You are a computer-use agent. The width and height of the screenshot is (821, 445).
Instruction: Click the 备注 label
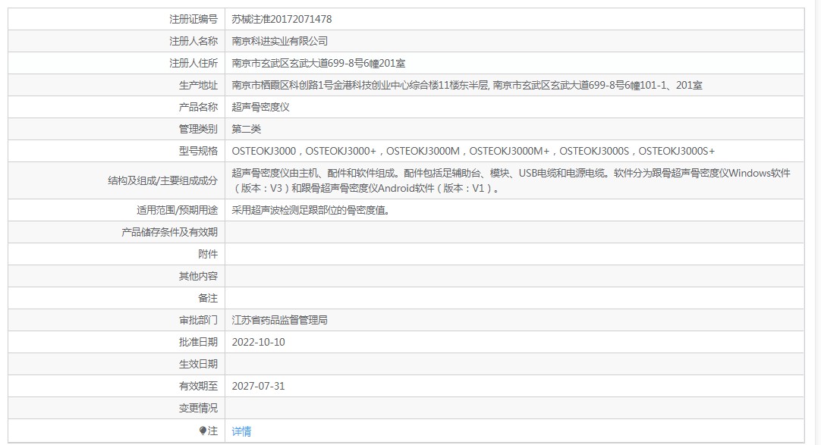point(208,298)
